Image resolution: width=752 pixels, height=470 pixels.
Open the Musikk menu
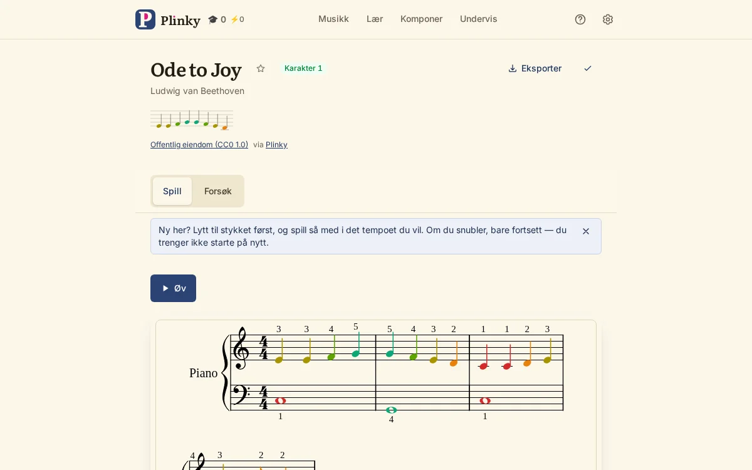click(333, 19)
